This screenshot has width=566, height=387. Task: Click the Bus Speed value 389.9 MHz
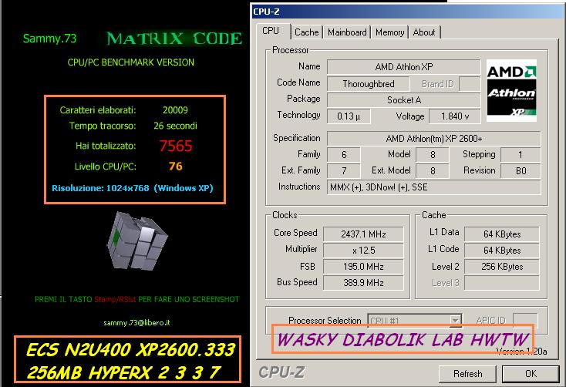[363, 283]
